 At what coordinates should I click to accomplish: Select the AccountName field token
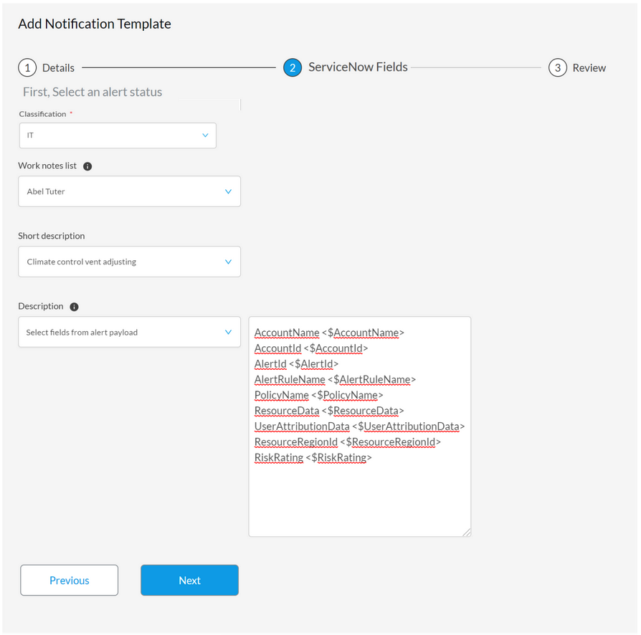286,333
